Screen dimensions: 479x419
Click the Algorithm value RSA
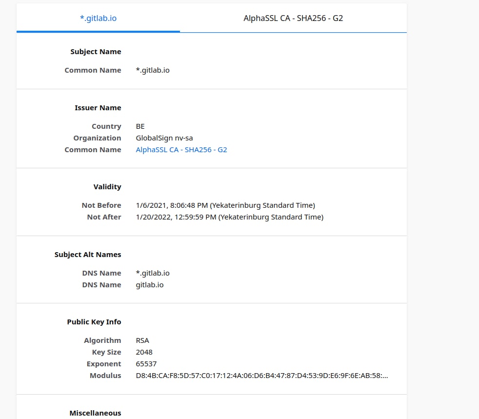[x=142, y=340]
